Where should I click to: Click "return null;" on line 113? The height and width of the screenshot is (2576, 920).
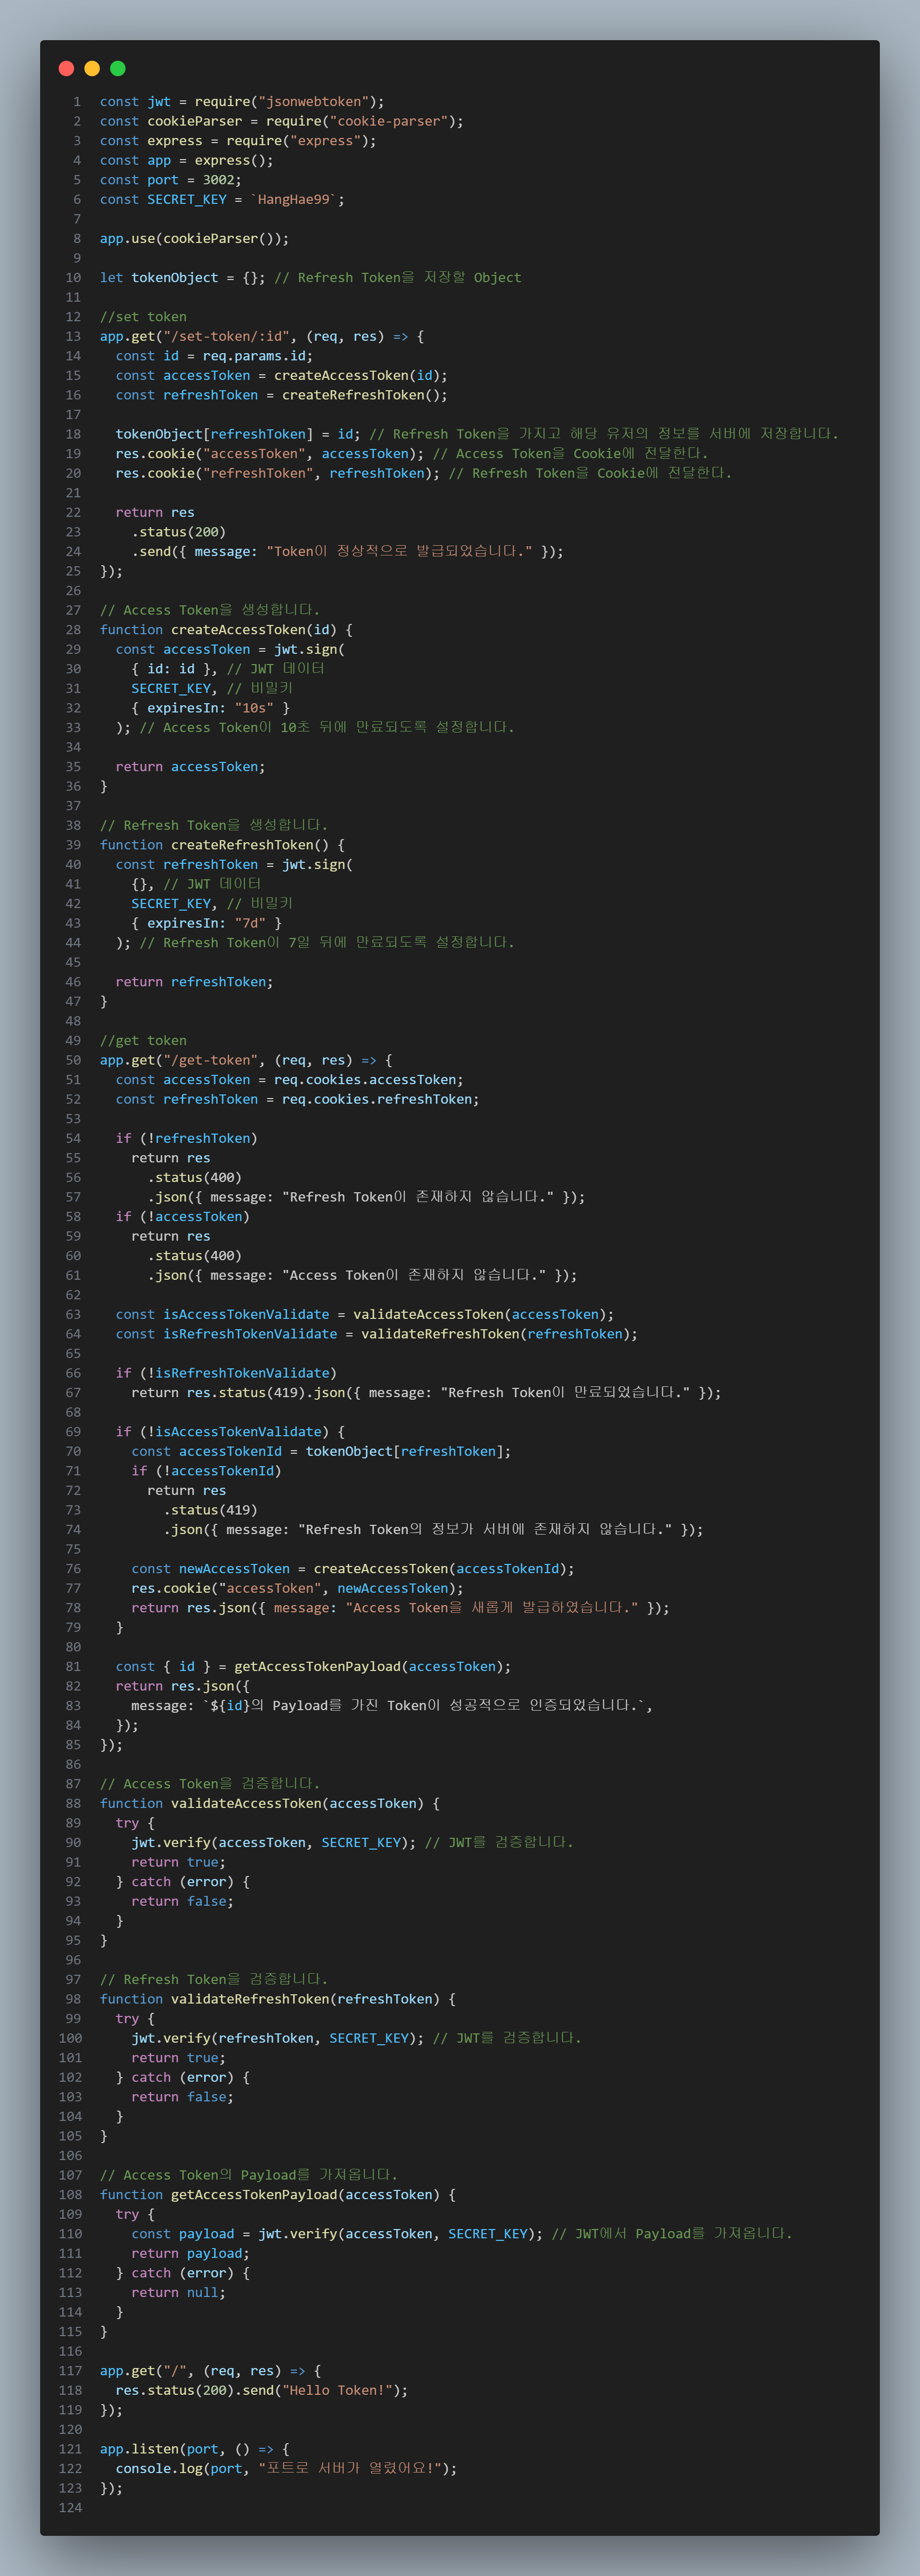point(179,2293)
